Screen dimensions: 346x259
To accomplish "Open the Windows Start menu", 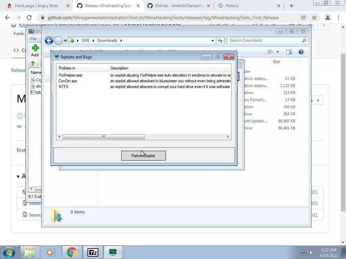I will tap(9, 252).
